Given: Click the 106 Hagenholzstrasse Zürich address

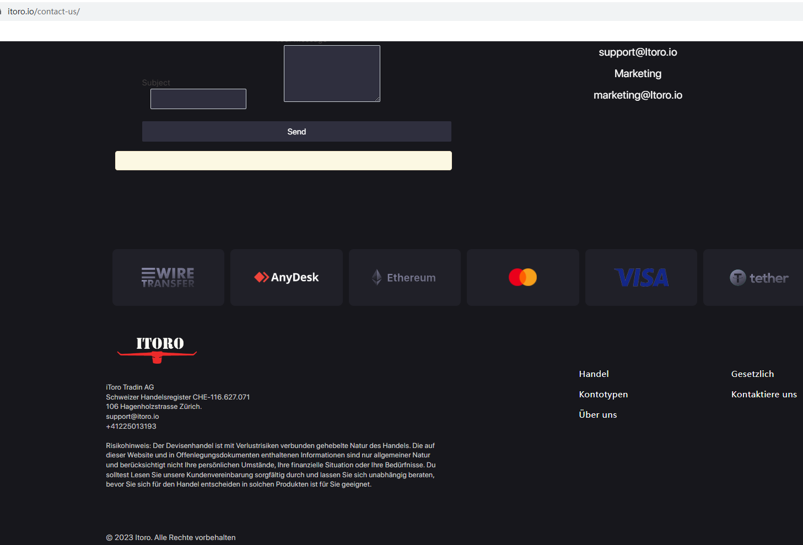Looking at the screenshot, I should click(154, 407).
